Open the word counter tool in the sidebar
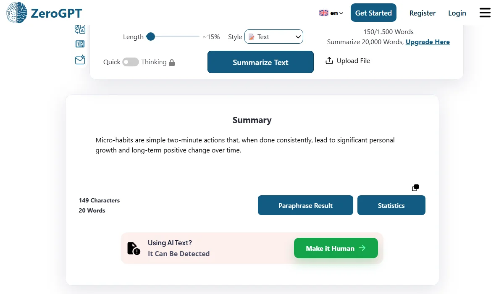 80,44
